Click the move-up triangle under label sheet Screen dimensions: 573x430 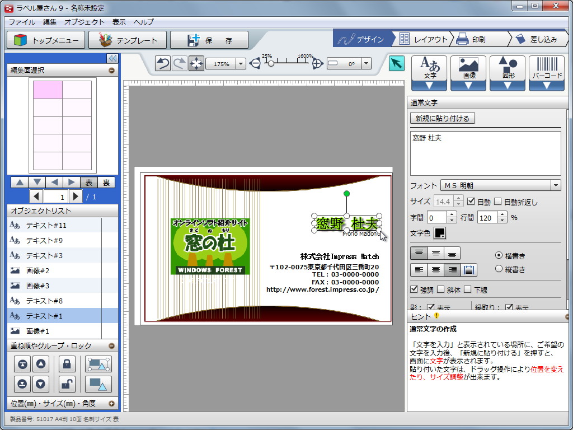(20, 182)
